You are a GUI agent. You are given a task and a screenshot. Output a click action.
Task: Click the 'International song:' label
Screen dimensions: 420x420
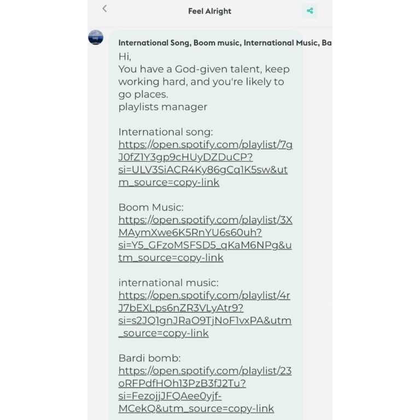coord(166,132)
